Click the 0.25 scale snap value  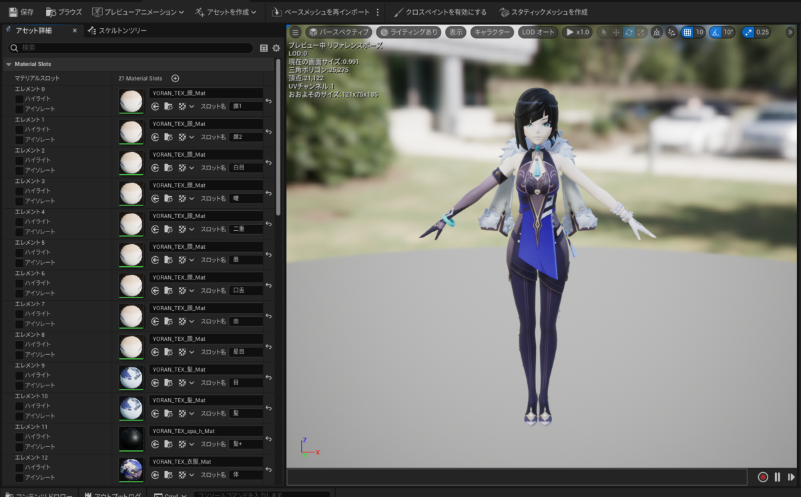762,32
